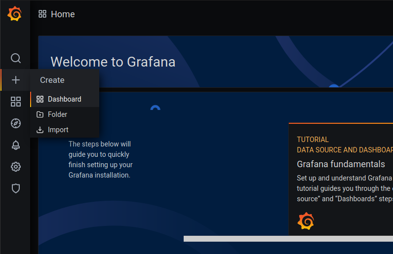Open the Configuration gear icon
Image resolution: width=393 pixels, height=254 pixels.
15,167
